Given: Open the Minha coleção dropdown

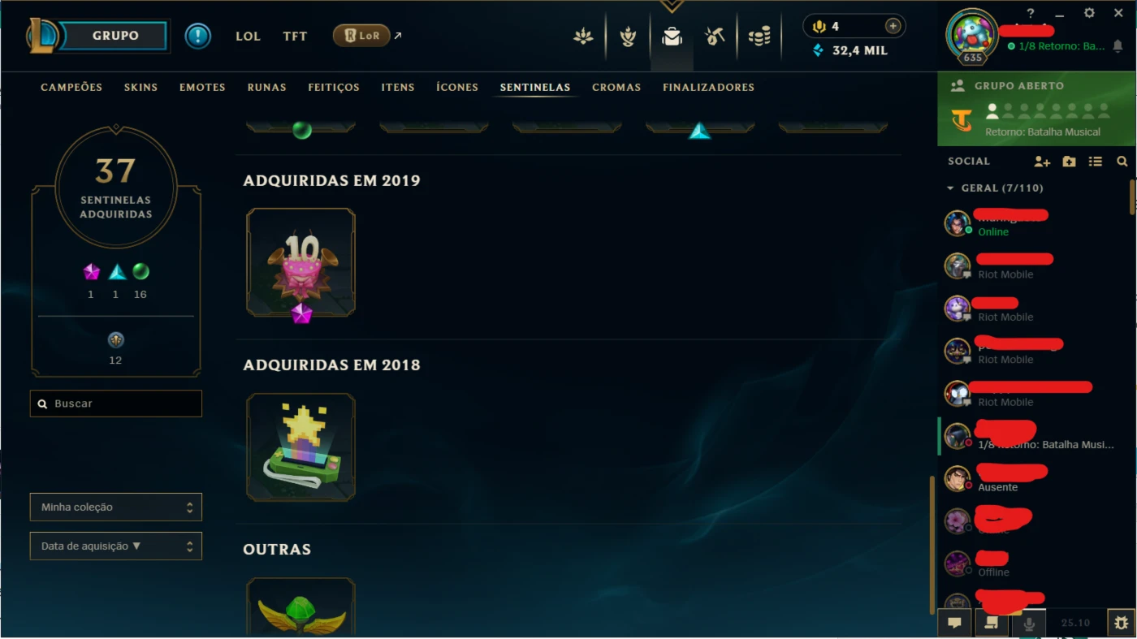Looking at the screenshot, I should point(116,507).
